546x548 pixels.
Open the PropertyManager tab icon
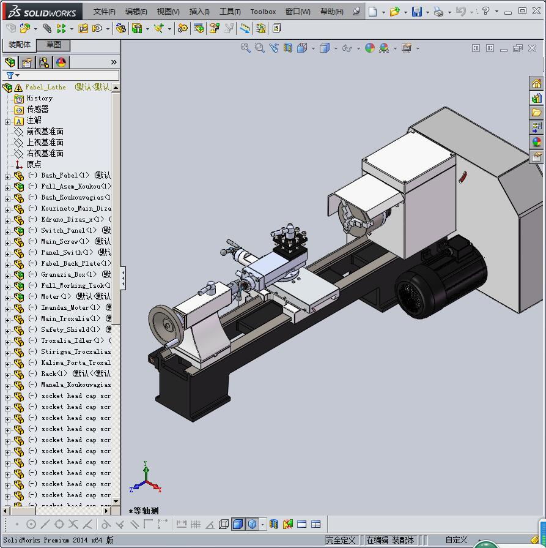(27, 62)
